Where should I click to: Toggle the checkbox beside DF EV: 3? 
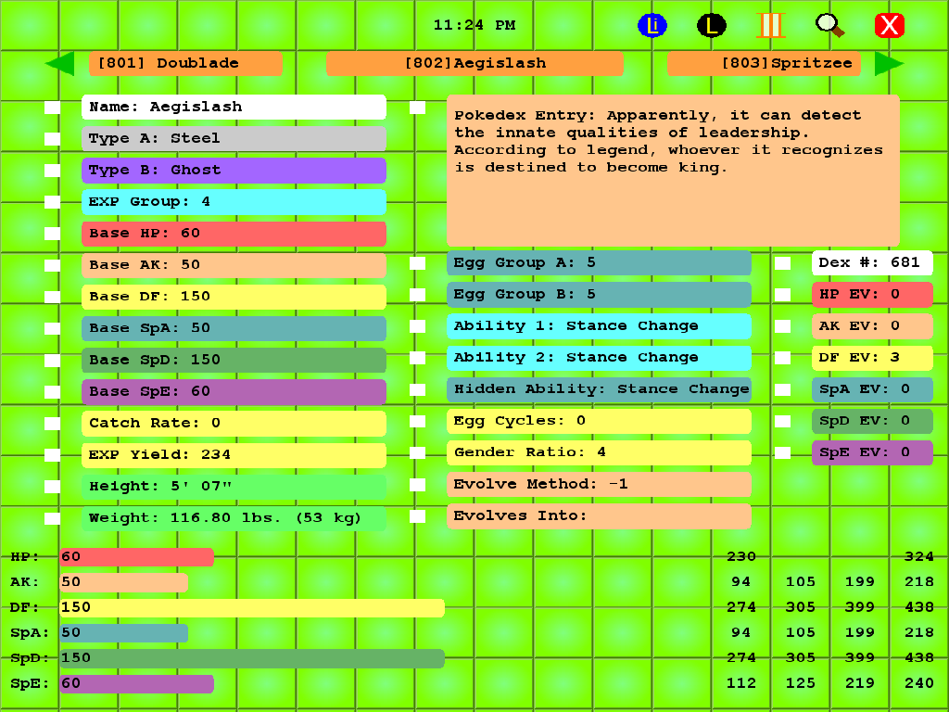tap(782, 358)
